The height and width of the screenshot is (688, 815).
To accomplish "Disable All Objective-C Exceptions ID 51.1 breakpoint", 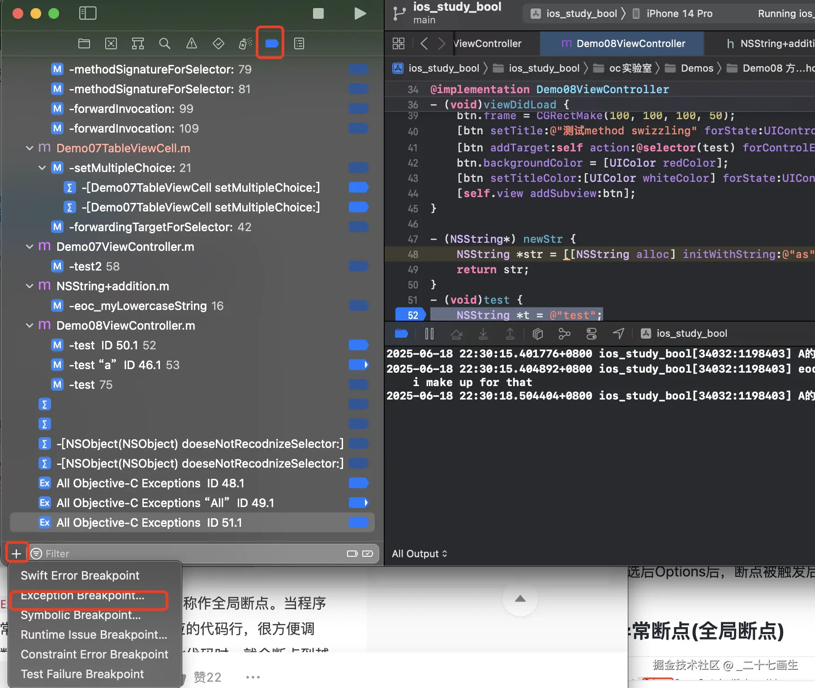I will [358, 523].
